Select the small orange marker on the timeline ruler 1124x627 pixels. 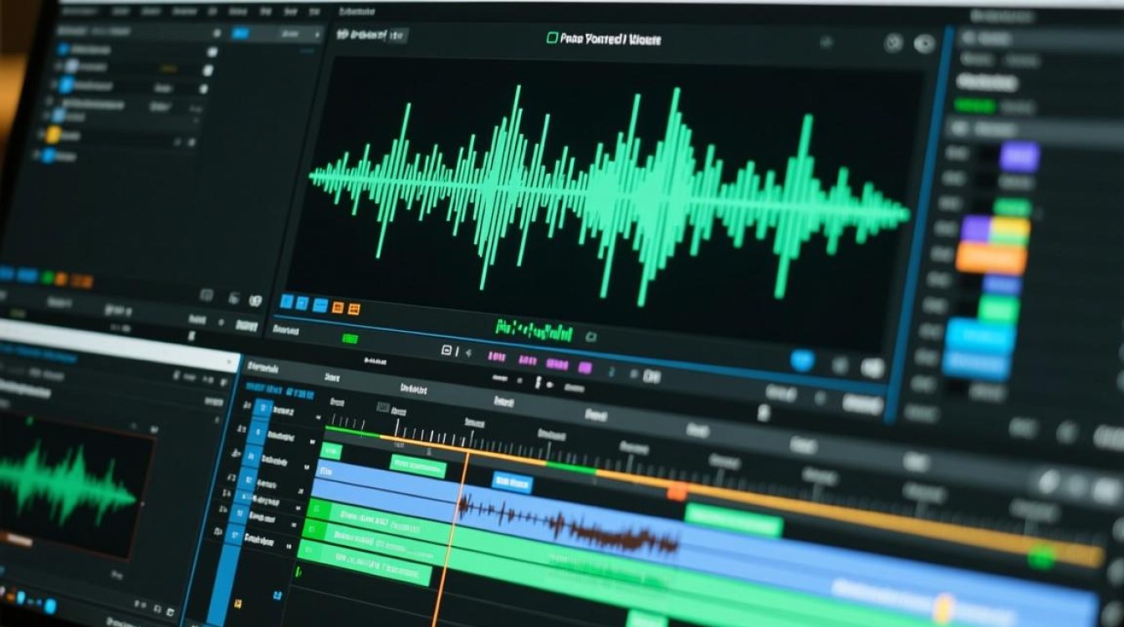click(x=677, y=492)
